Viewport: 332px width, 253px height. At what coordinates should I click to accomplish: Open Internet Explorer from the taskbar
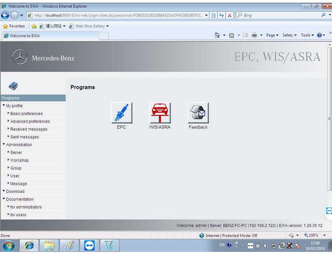tap(29, 245)
